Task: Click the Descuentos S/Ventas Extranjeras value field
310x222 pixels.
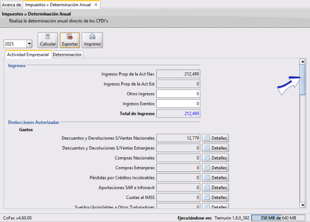Action: click(x=178, y=148)
